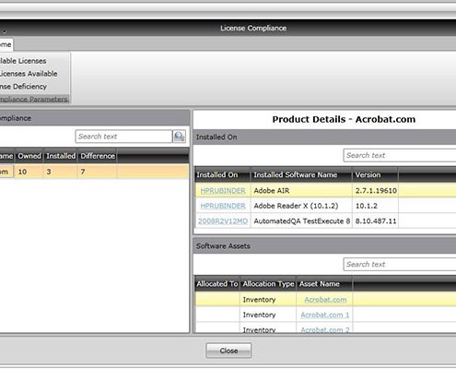Image resolution: width=456 pixels, height=369 pixels.
Task: Sort by the Installed column header
Action: [x=61, y=156]
